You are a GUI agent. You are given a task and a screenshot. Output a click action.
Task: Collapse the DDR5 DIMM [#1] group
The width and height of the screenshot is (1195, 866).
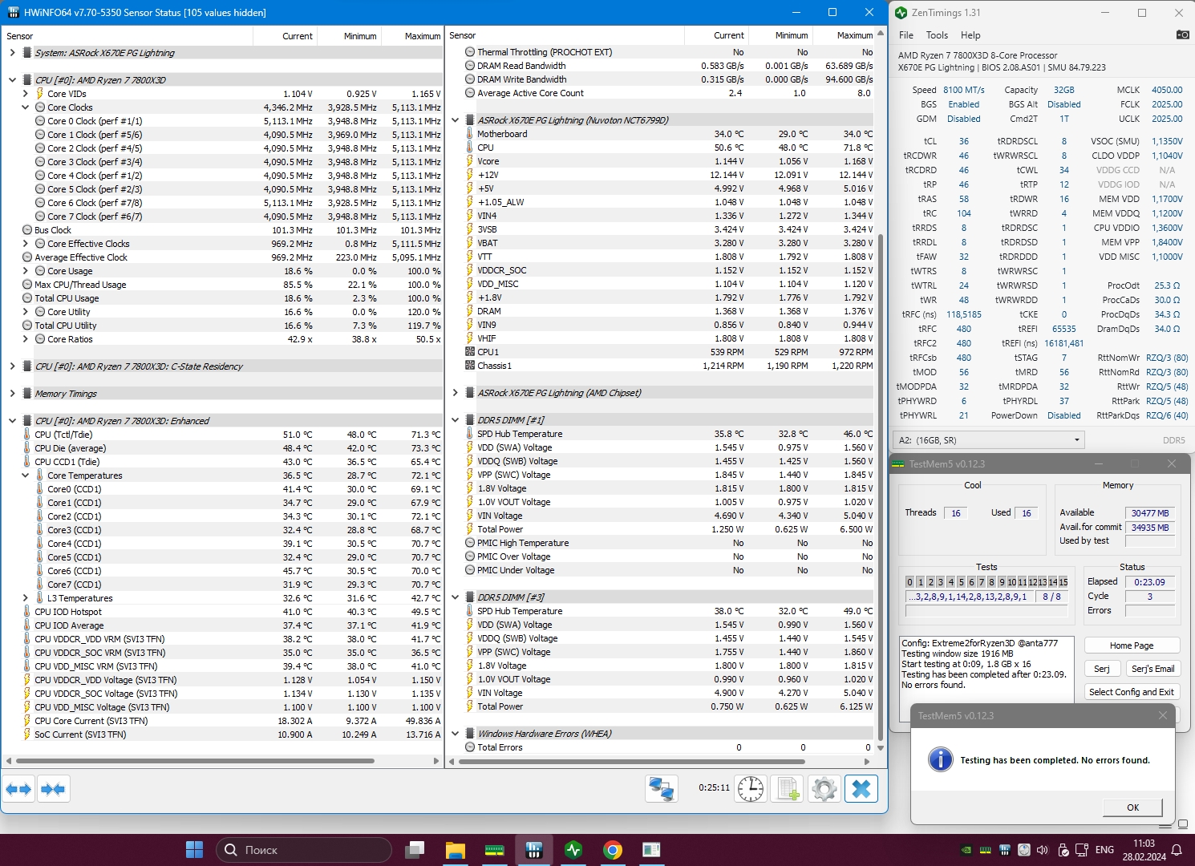[455, 420]
